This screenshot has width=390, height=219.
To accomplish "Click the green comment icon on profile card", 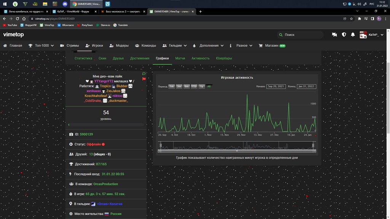I will pyautogui.click(x=144, y=73).
